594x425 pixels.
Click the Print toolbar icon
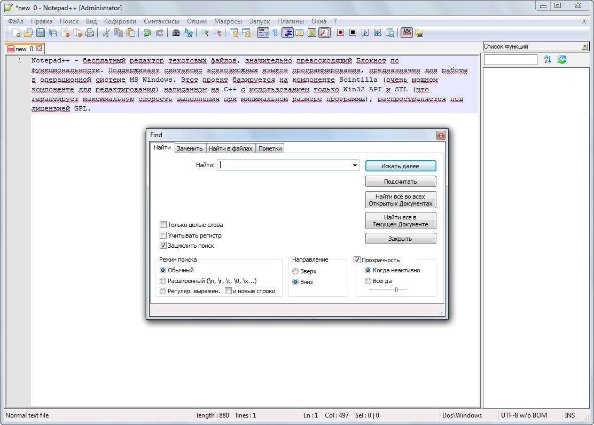click(90, 33)
